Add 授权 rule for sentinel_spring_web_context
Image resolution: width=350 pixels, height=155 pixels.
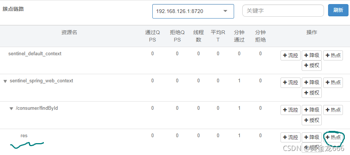[312, 93]
